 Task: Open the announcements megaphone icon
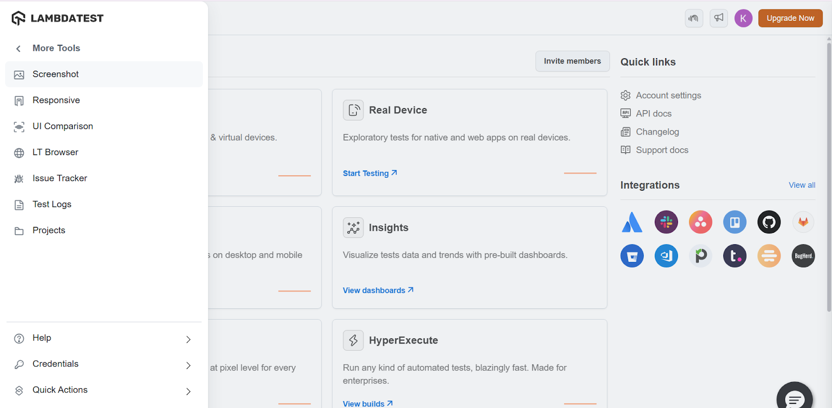click(719, 18)
